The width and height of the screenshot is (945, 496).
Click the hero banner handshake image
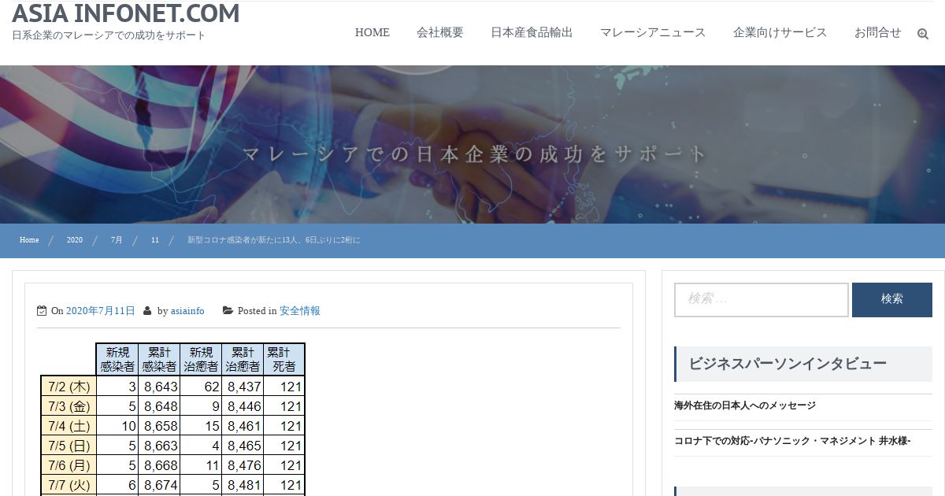(x=472, y=145)
